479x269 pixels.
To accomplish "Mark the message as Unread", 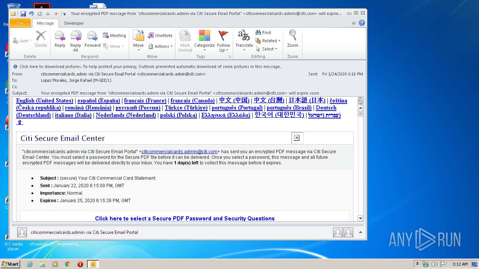I will [185, 40].
